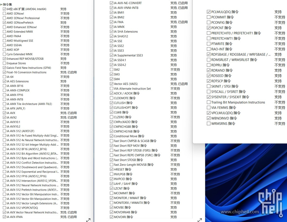Screen dimensions: 287x222
Task: Enable the IA APX (APX_F) checkbox
Action: pos(4,108)
